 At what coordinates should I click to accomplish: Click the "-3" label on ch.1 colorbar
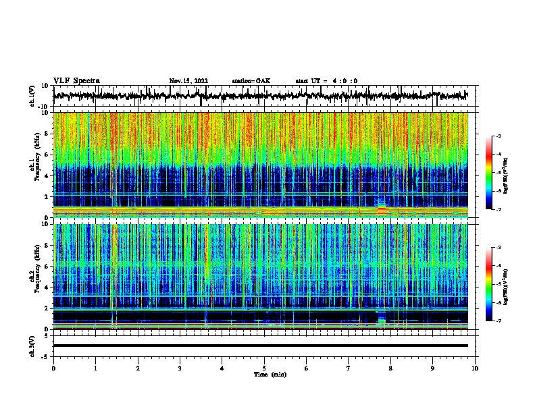[x=499, y=136]
